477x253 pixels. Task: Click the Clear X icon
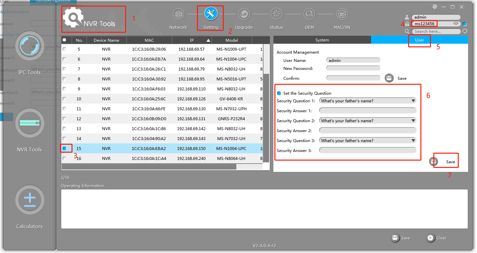[x=430, y=238]
